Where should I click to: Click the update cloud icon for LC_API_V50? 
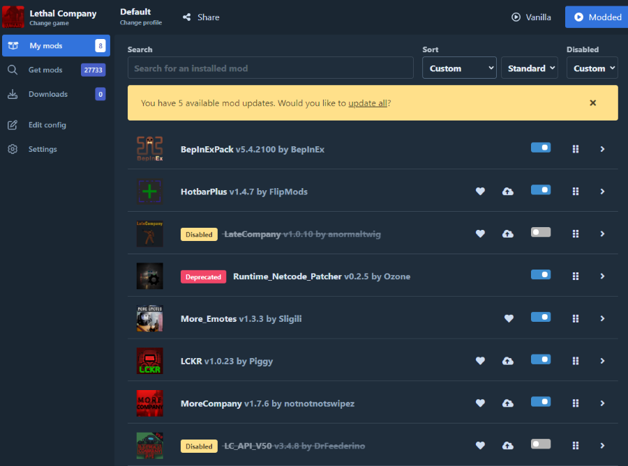pos(508,446)
